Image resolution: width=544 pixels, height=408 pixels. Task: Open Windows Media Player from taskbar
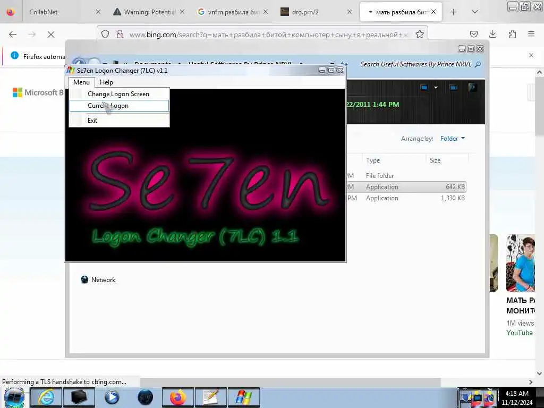pos(112,397)
